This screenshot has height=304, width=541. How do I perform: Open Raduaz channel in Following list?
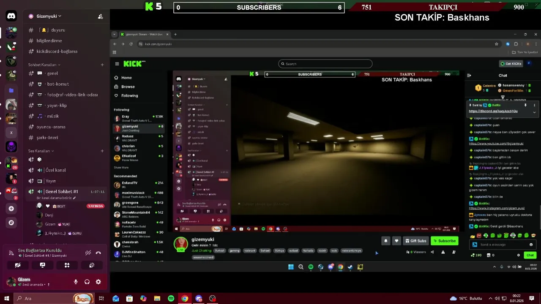pyautogui.click(x=139, y=138)
